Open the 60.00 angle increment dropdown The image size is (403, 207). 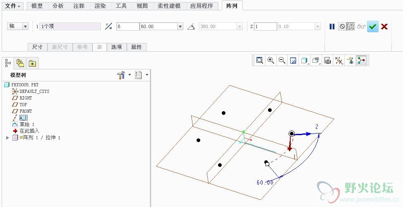tap(180, 26)
